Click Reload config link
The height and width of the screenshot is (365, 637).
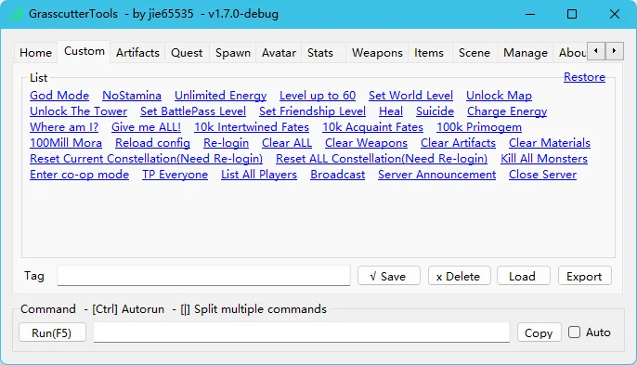point(152,143)
